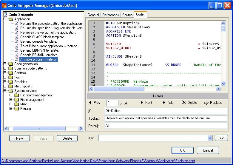233x165 pixels.
Task: Expand the Controls node
Action: point(5,73)
